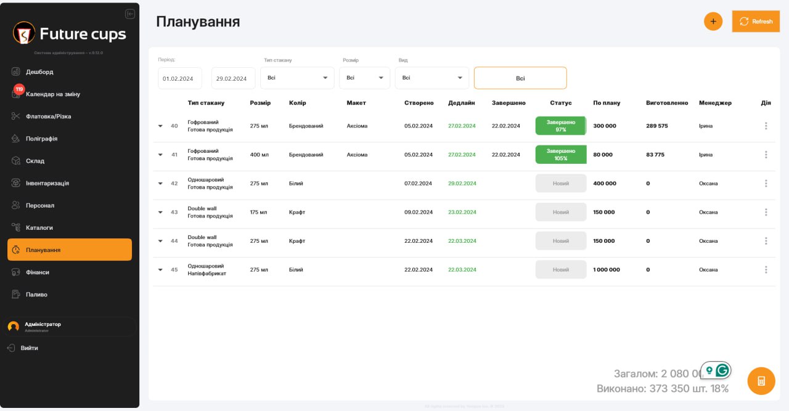Viewport: 789px width, 411px height.
Task: Click the green lightbulb icon beside Grammarly
Action: [x=709, y=370]
